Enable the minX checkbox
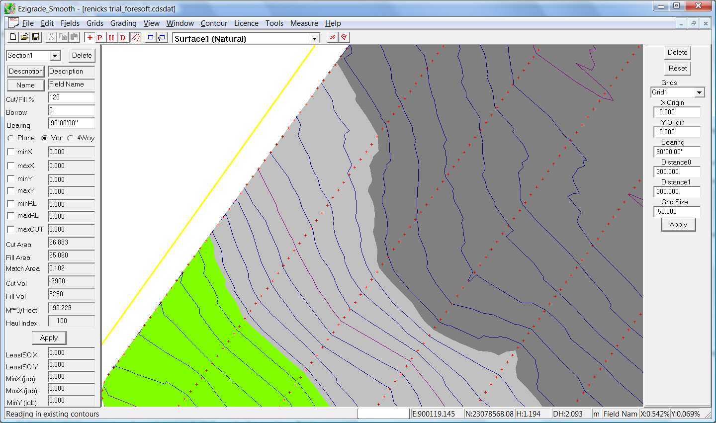Screen dimensions: 716x423 (x=11, y=152)
